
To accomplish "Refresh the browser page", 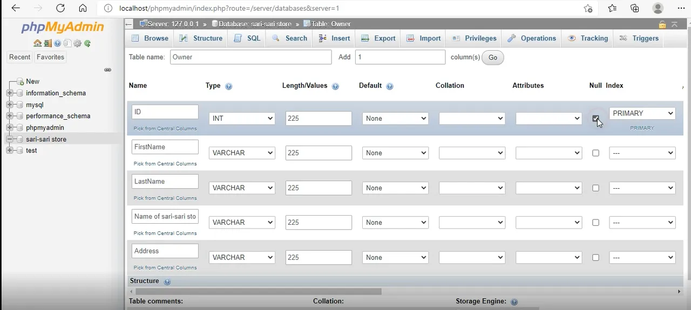I will click(x=60, y=8).
